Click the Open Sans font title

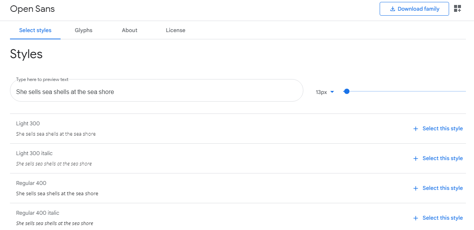point(33,9)
